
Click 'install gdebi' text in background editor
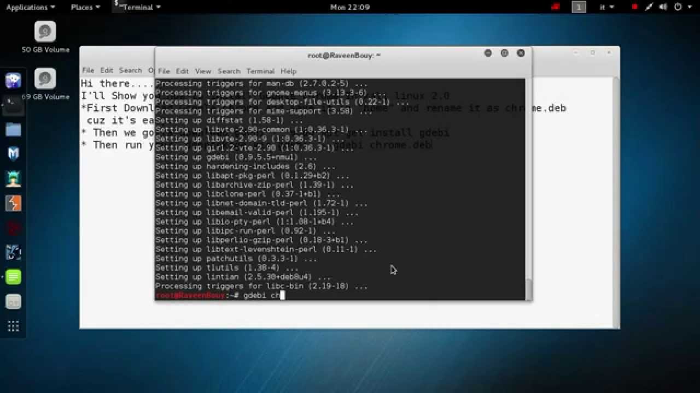point(409,133)
